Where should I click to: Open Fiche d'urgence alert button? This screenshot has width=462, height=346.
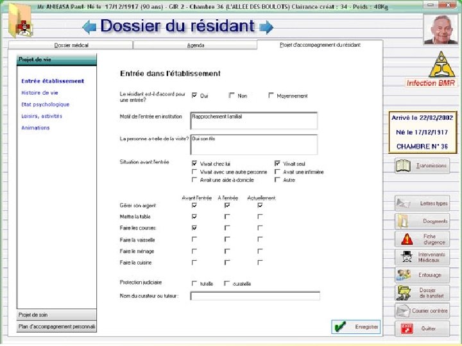[422, 239]
